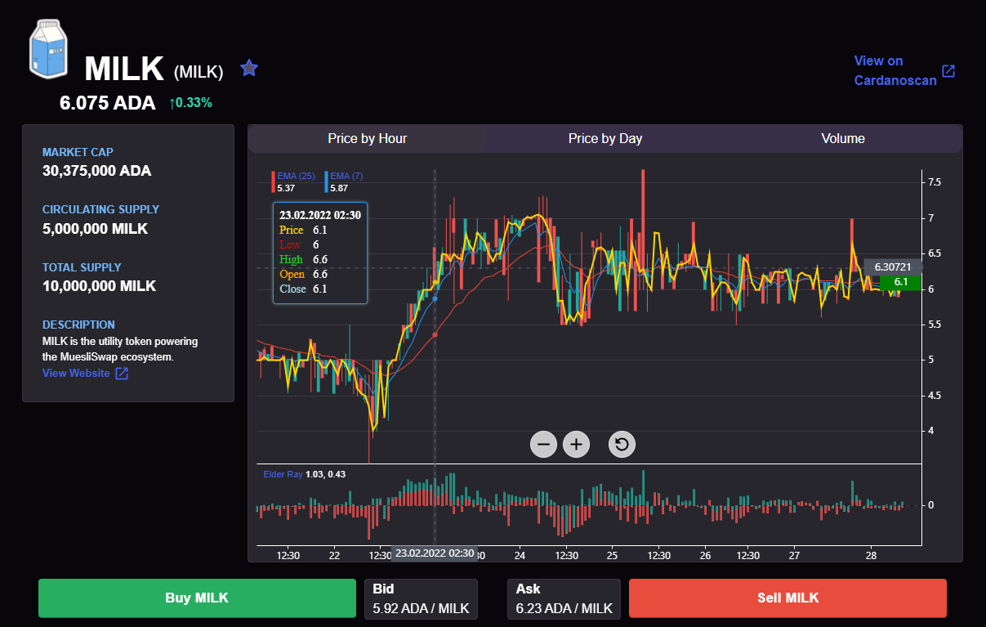The height and width of the screenshot is (627, 986).
Task: Click the (MILK) ticker symbol text
Action: click(x=199, y=73)
